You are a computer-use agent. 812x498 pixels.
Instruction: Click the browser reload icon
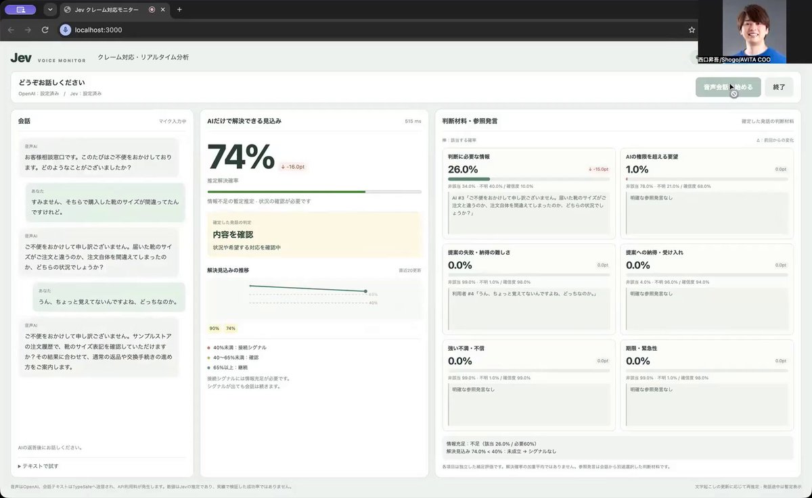coord(45,30)
